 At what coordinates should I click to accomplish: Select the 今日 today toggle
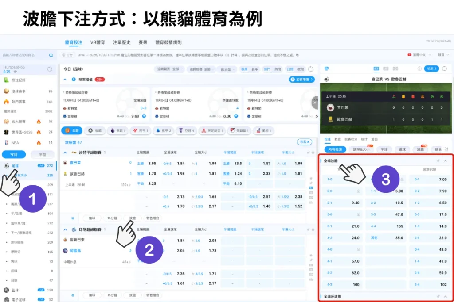point(14,154)
